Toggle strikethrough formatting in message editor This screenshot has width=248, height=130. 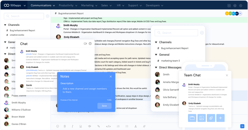tap(89, 126)
